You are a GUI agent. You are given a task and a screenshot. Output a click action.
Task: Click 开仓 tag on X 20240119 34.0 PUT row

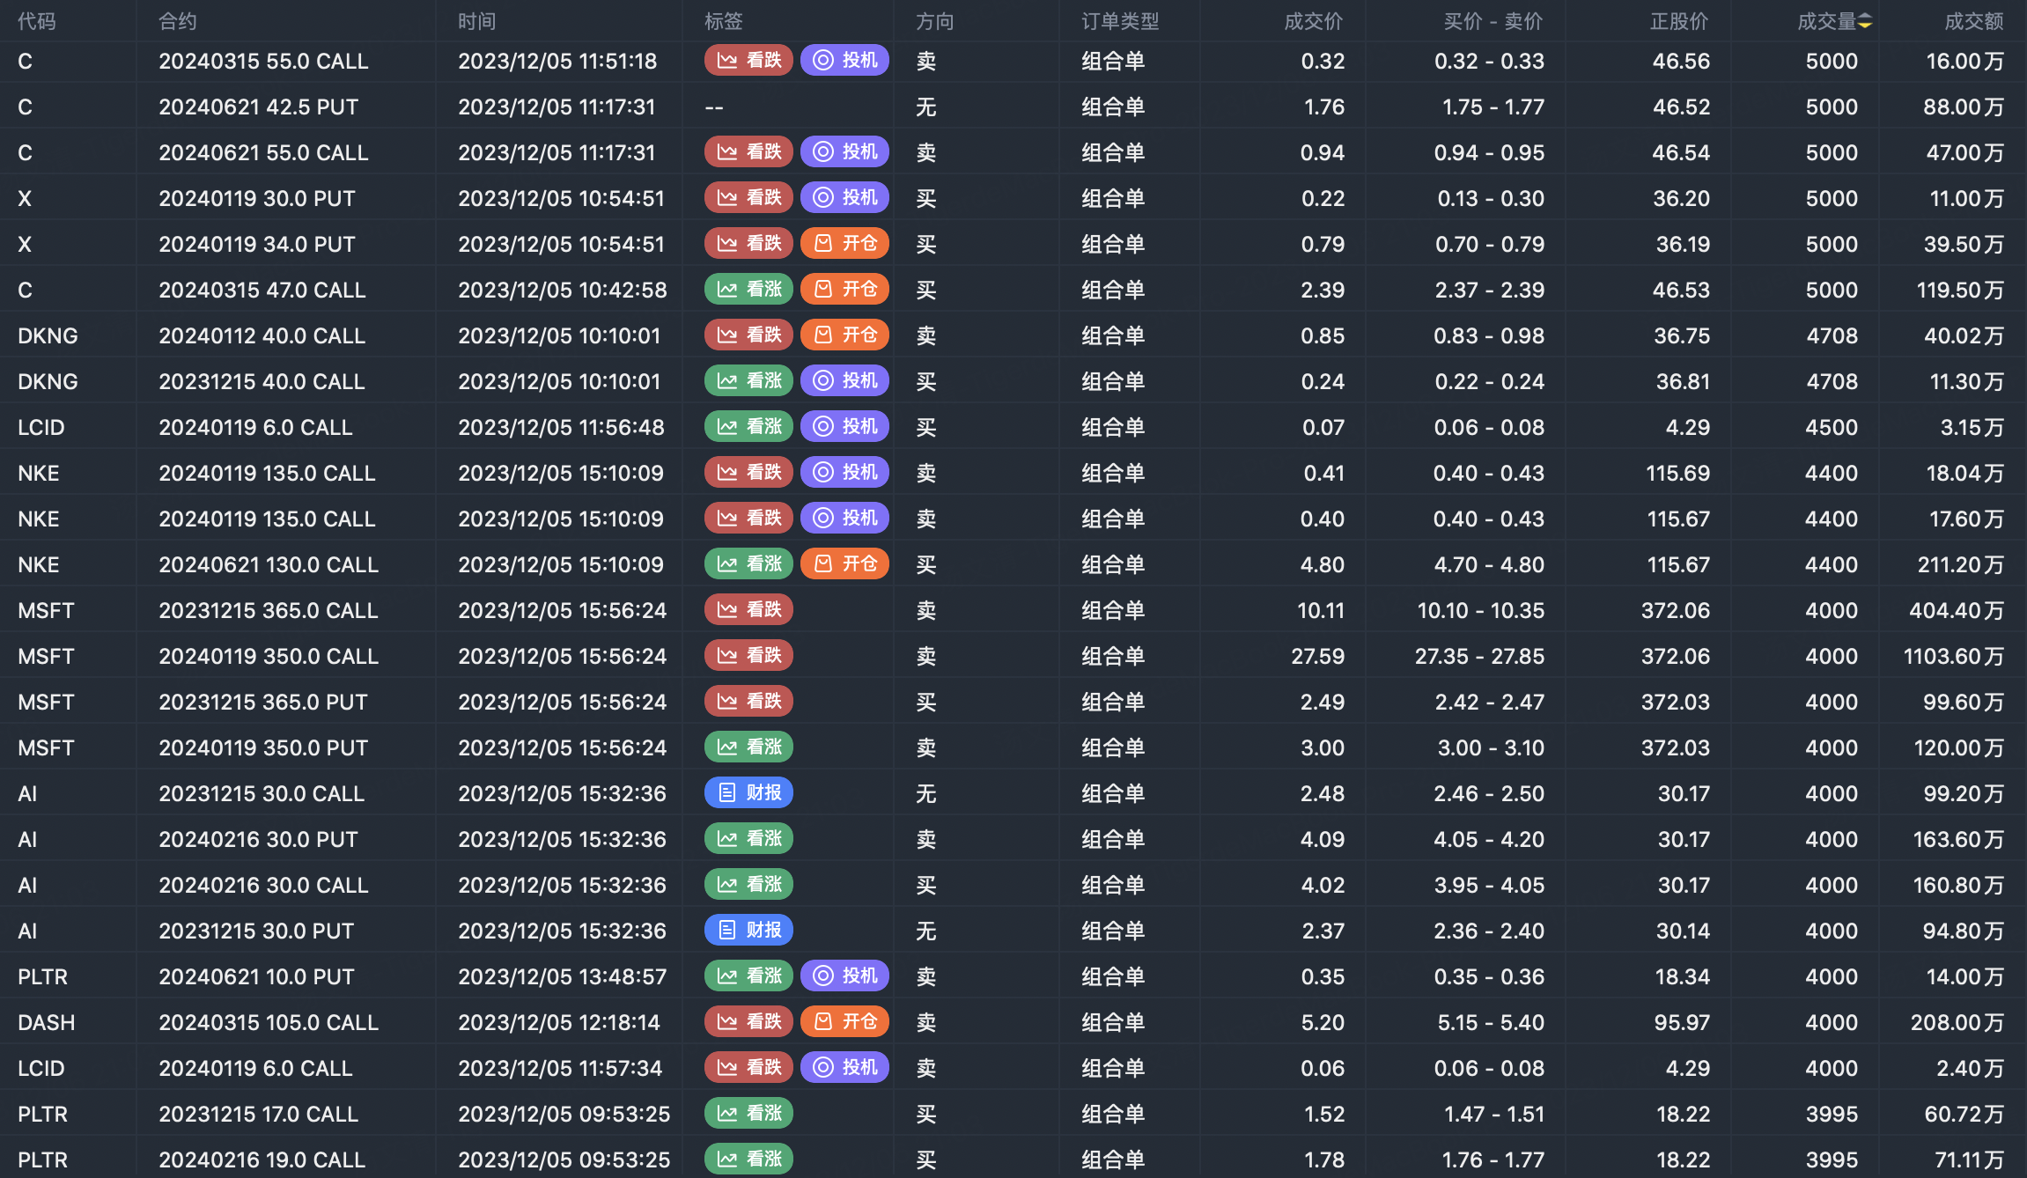[844, 243]
